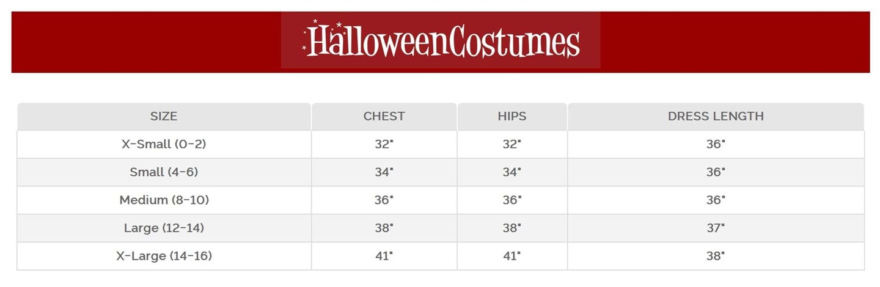Click the X-Large chest value 41"
This screenshot has height=287, width=880.
[x=384, y=256]
